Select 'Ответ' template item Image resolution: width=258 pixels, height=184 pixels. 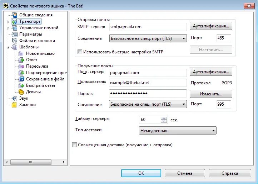(31, 60)
